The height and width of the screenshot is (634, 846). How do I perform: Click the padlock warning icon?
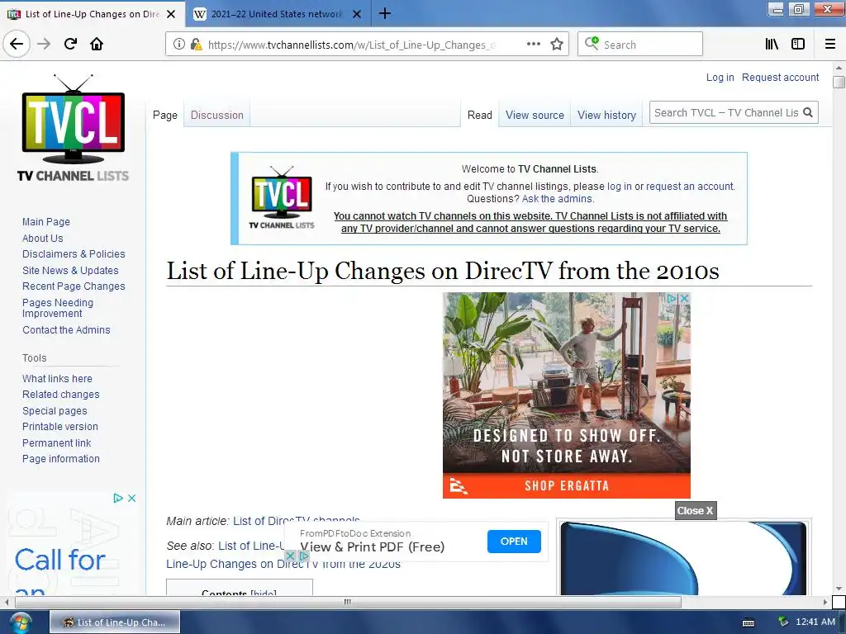[x=196, y=45]
